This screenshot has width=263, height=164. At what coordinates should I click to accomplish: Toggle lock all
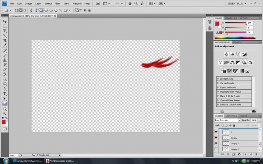coord(234,126)
